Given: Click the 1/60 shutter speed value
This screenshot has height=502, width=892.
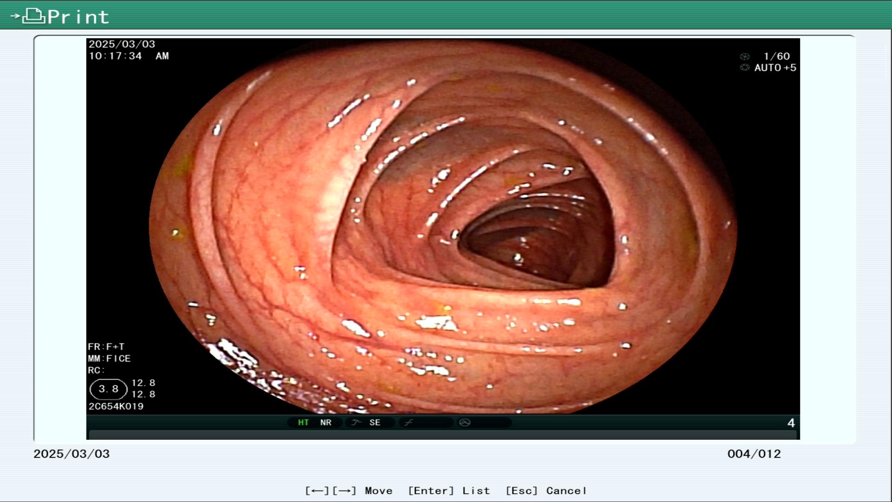Looking at the screenshot, I should tap(777, 56).
